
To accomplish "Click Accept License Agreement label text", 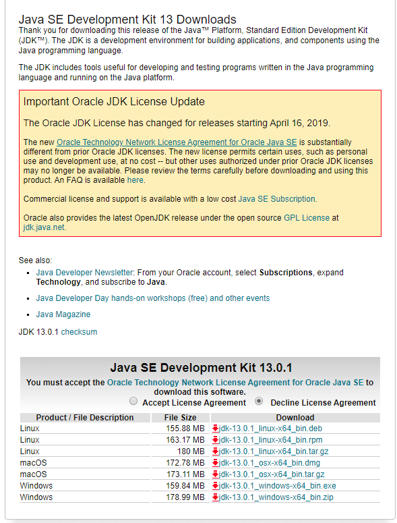I will tap(194, 403).
